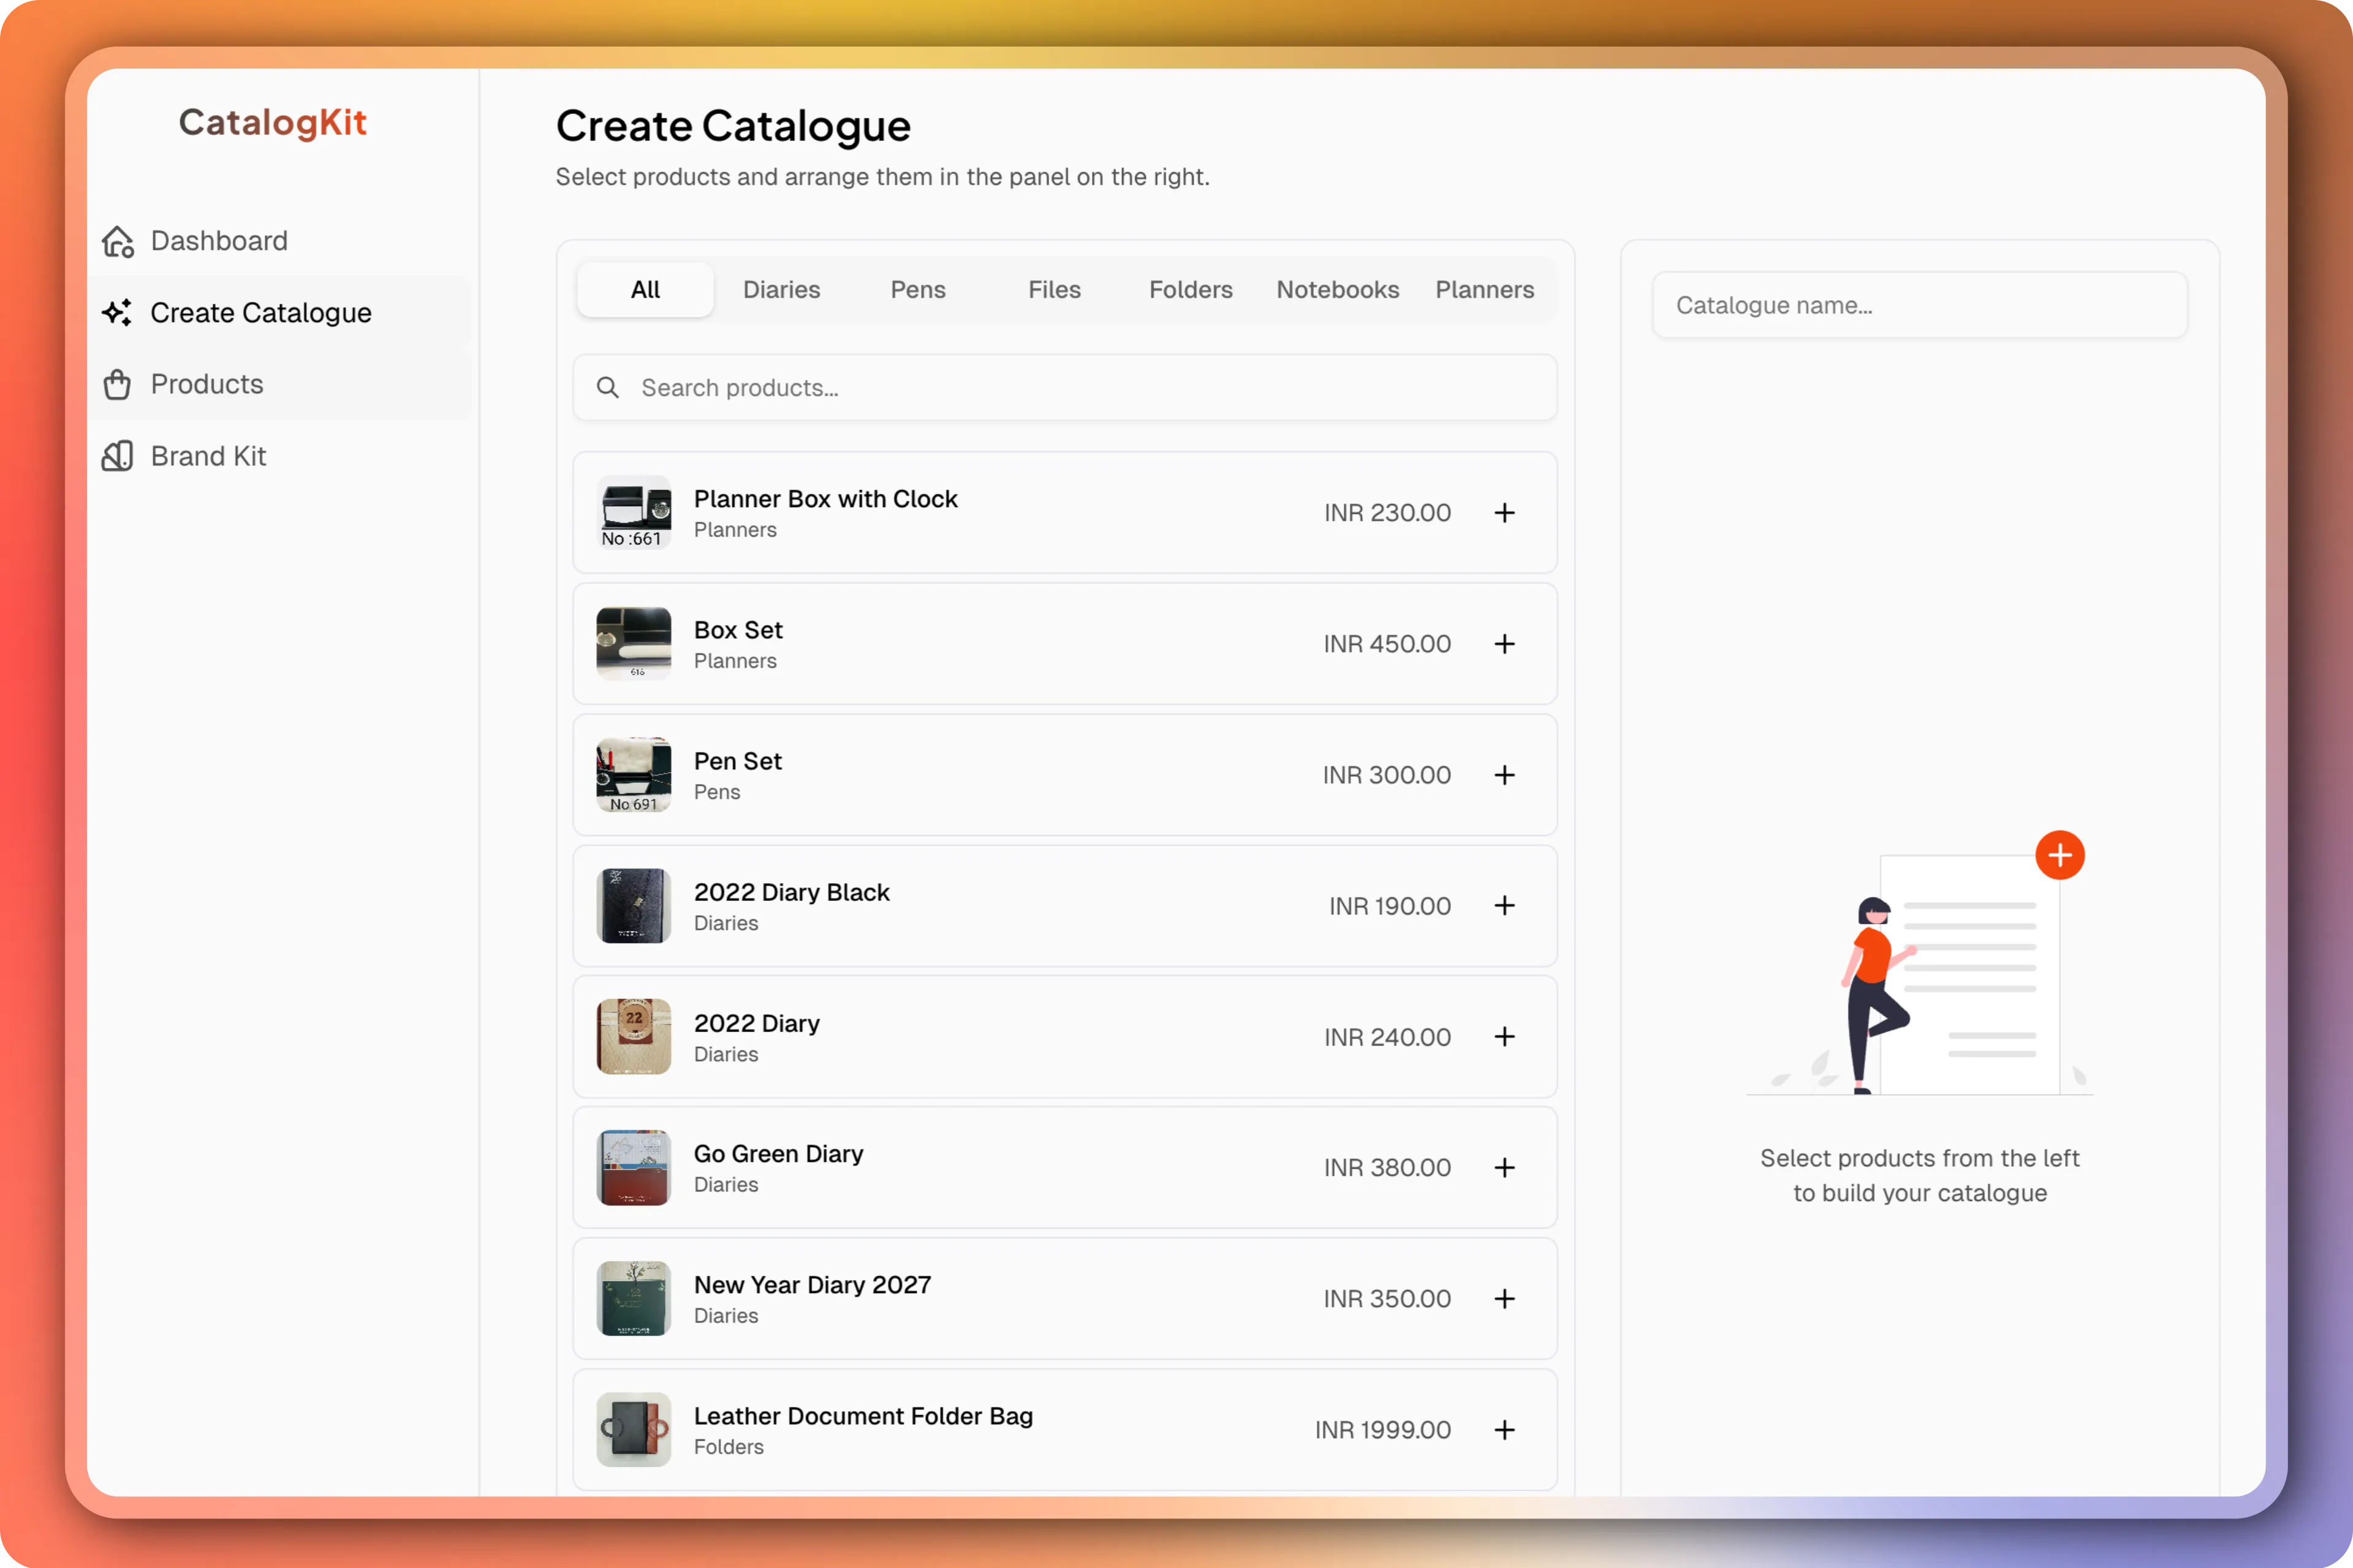Switch to the Pens tab
Image resolution: width=2353 pixels, height=1568 pixels.
917,290
